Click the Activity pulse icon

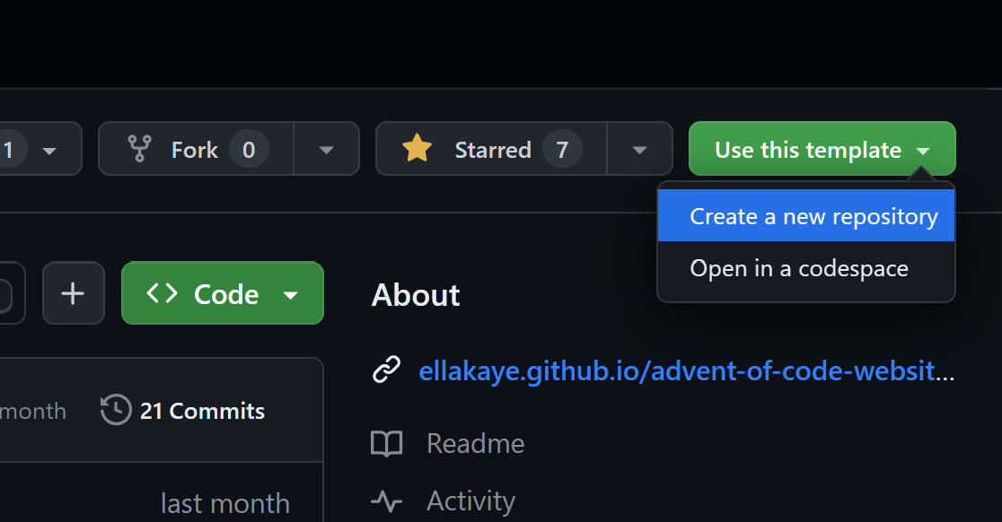point(386,500)
